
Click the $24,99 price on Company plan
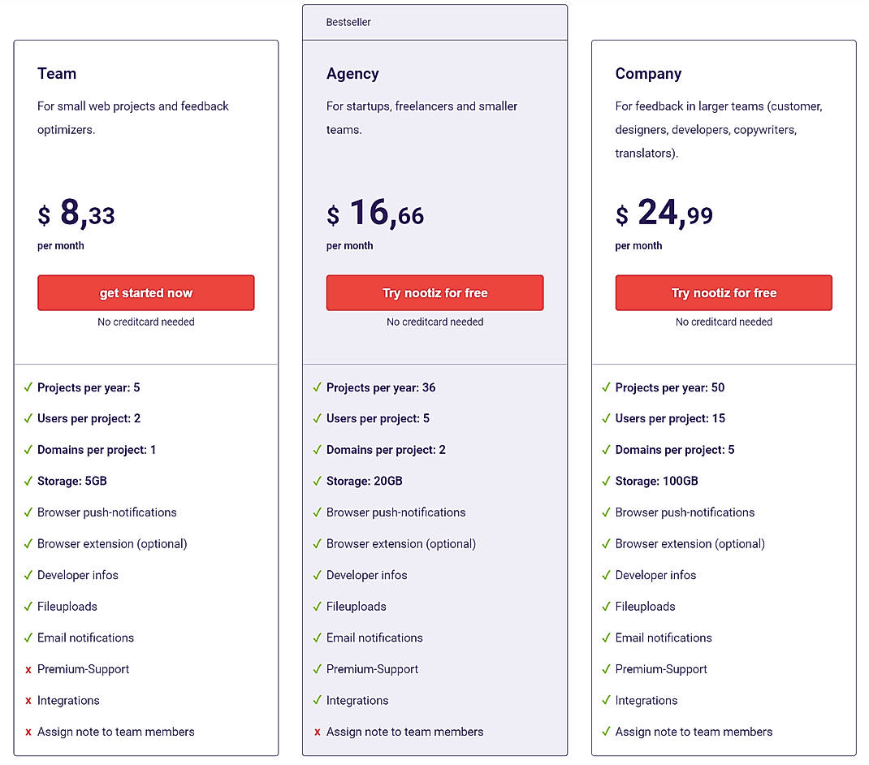pos(662,214)
